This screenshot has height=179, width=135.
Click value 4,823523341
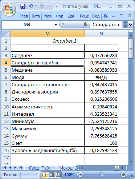101,114
